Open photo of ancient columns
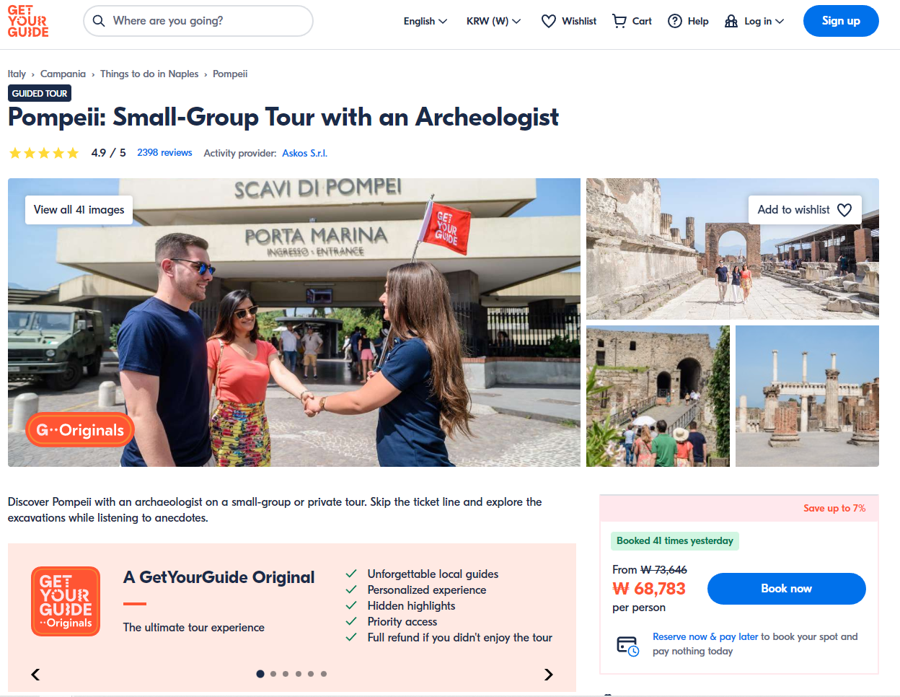 (807, 396)
